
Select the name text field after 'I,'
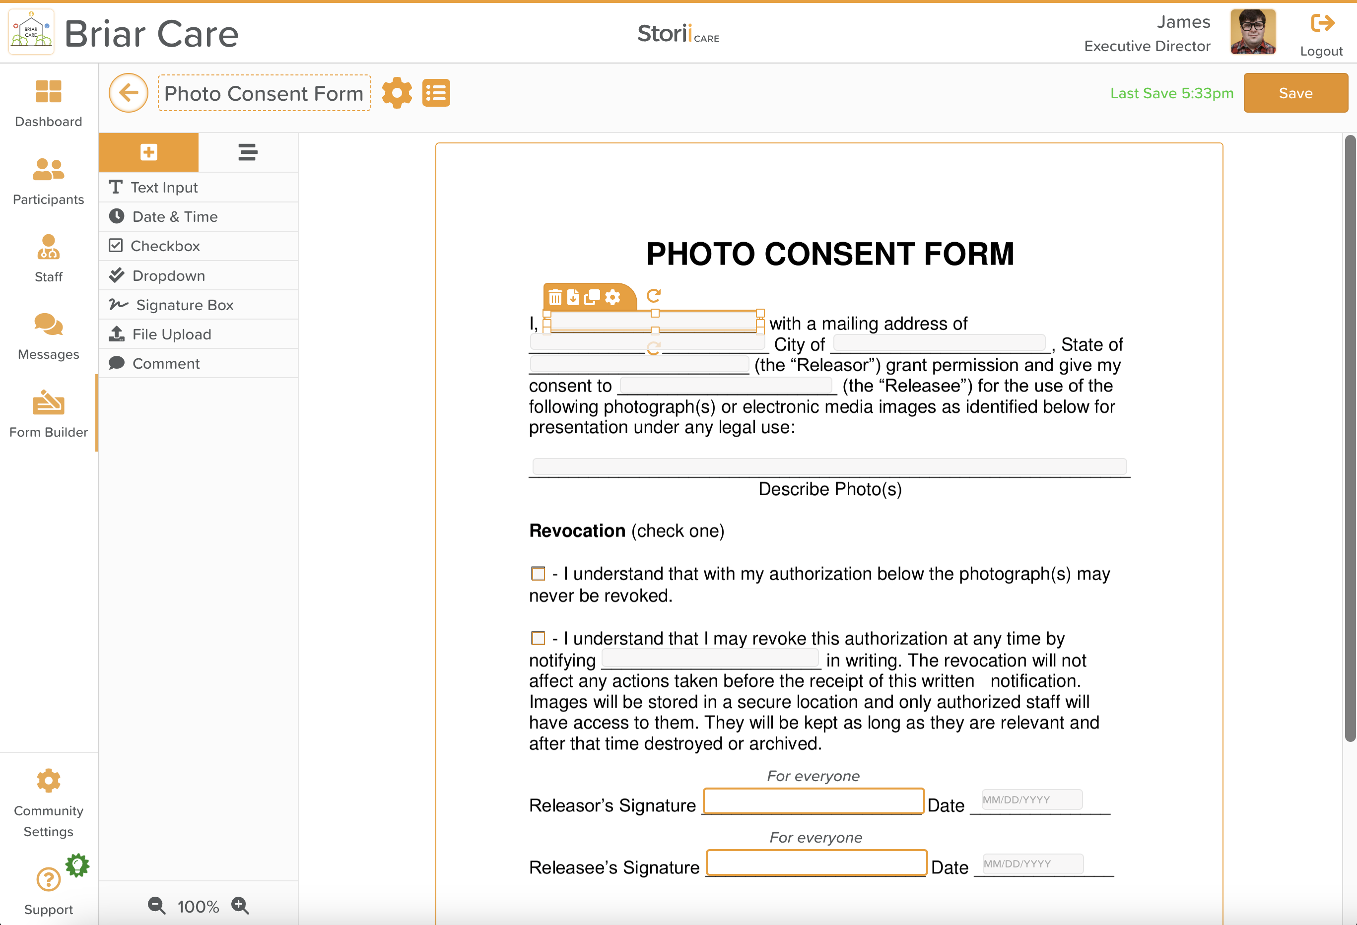point(654,321)
